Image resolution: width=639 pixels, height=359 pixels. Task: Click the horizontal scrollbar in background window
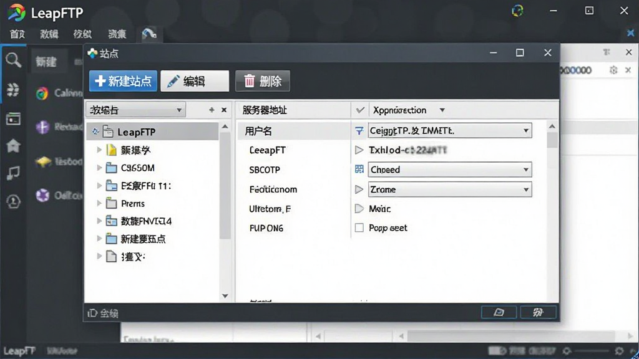pyautogui.click(x=511, y=336)
